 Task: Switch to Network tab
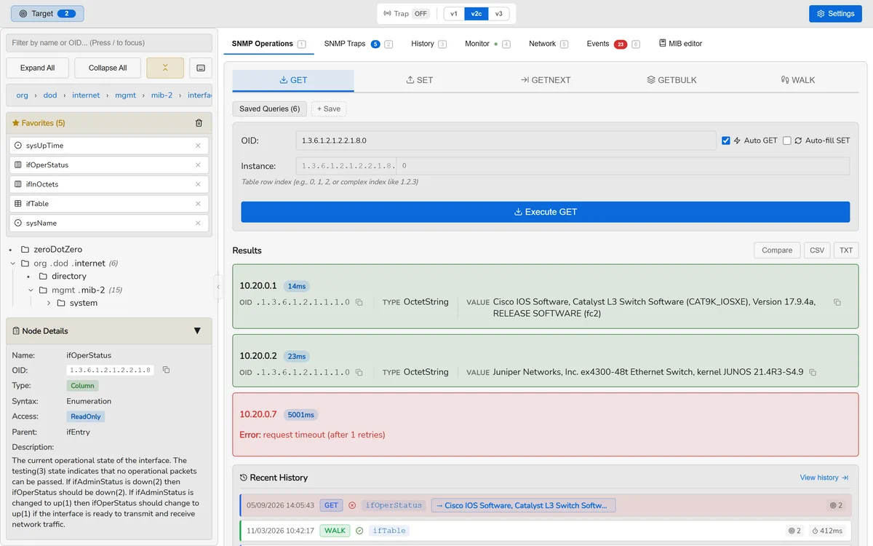click(x=549, y=44)
